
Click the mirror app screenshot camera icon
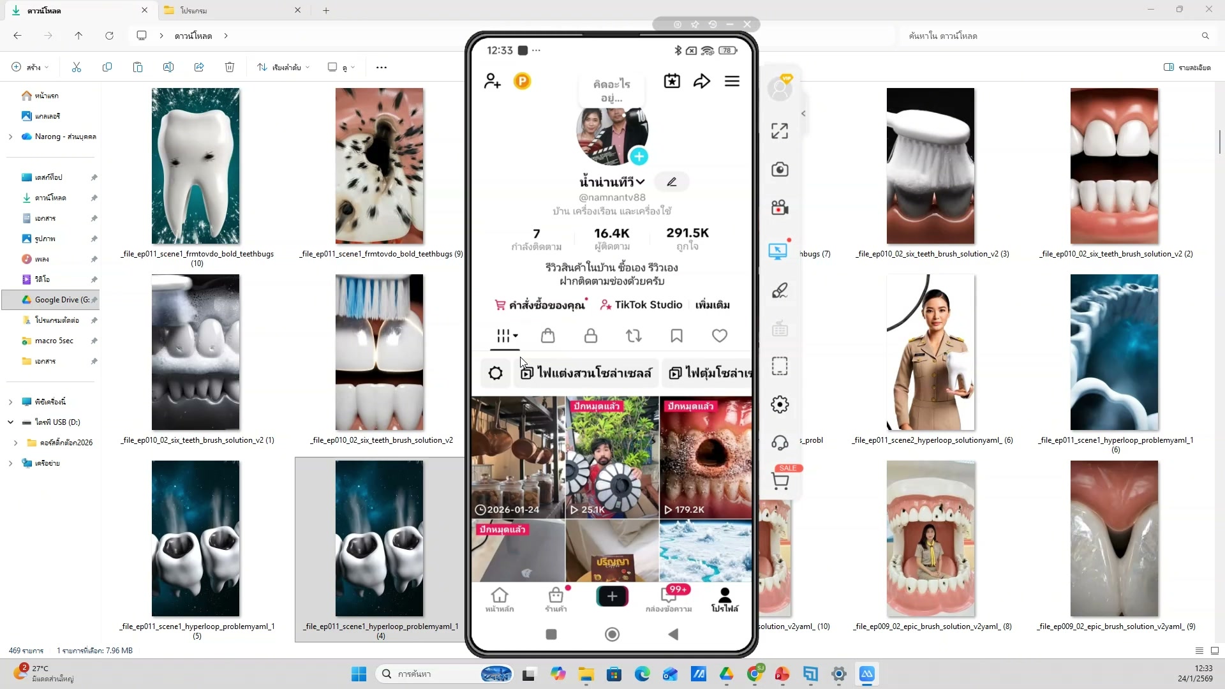(x=780, y=170)
